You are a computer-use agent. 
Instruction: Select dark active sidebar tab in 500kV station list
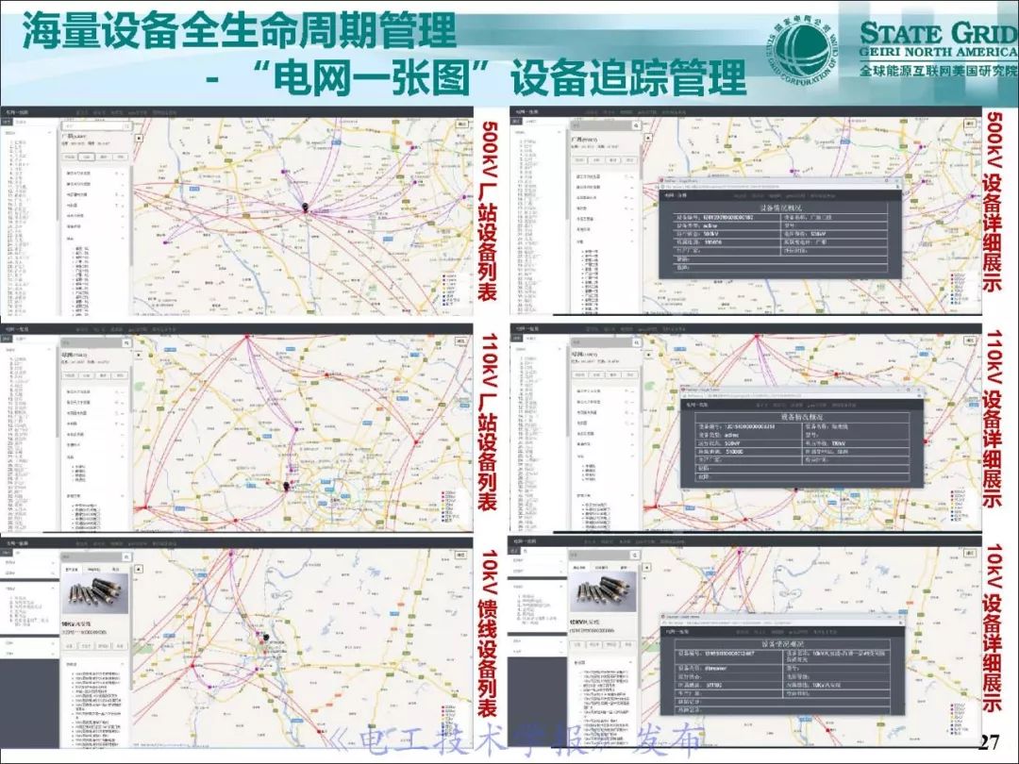(x=7, y=122)
